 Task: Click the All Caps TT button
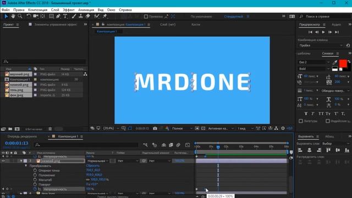(x=321, y=114)
